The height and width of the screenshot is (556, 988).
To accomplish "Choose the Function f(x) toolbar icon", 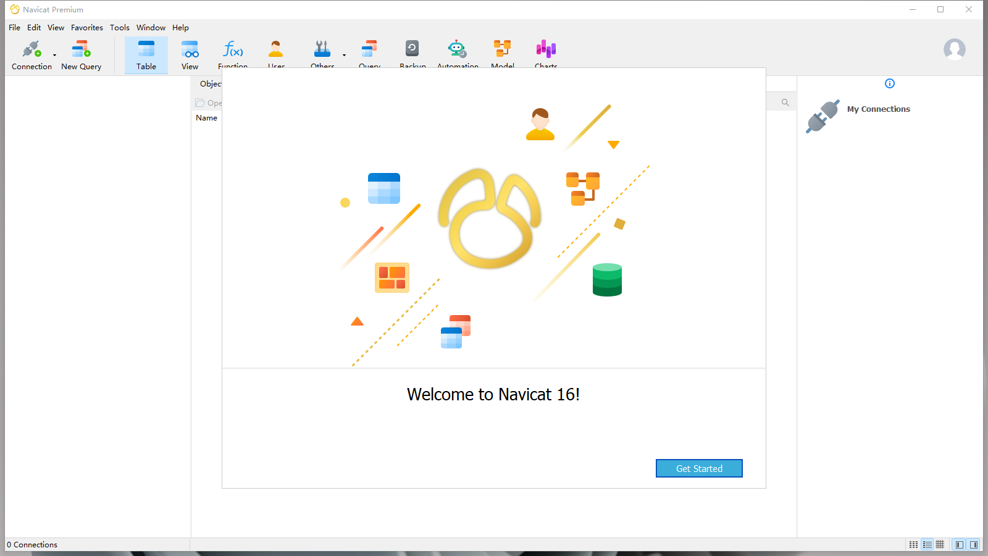I will click(233, 49).
